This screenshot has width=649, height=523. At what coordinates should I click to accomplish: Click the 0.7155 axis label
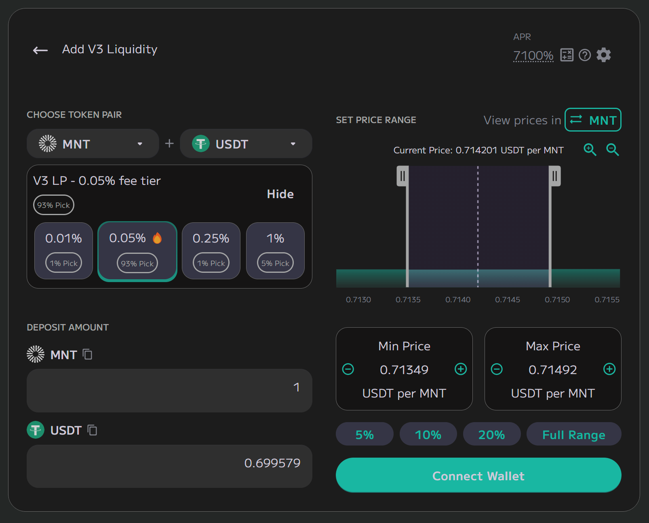pyautogui.click(x=607, y=300)
